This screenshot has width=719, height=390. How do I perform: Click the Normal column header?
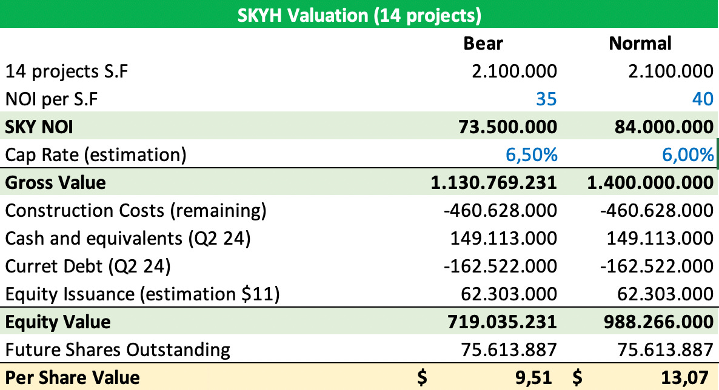(640, 44)
